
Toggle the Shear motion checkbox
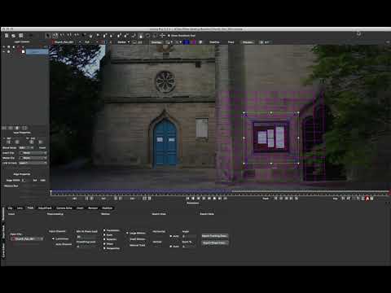104,244
